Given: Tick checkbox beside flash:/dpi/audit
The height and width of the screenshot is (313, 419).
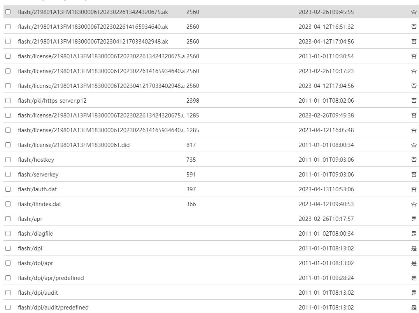Looking at the screenshot, I should coord(8,293).
